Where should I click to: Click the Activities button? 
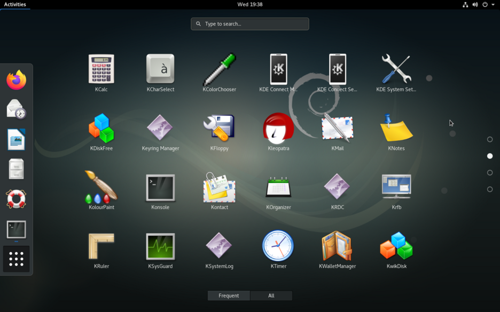point(15,4)
